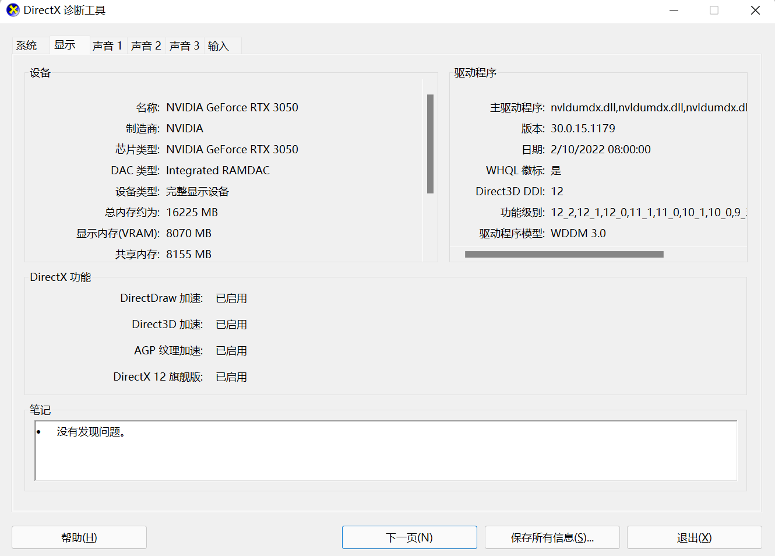Screen dimensions: 775x556
Task: Click the 帮助(H) button
Action: point(79,537)
